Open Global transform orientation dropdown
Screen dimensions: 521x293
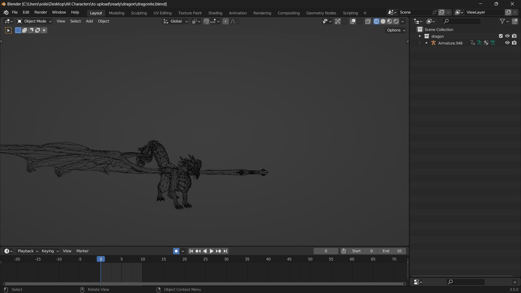[x=175, y=21]
